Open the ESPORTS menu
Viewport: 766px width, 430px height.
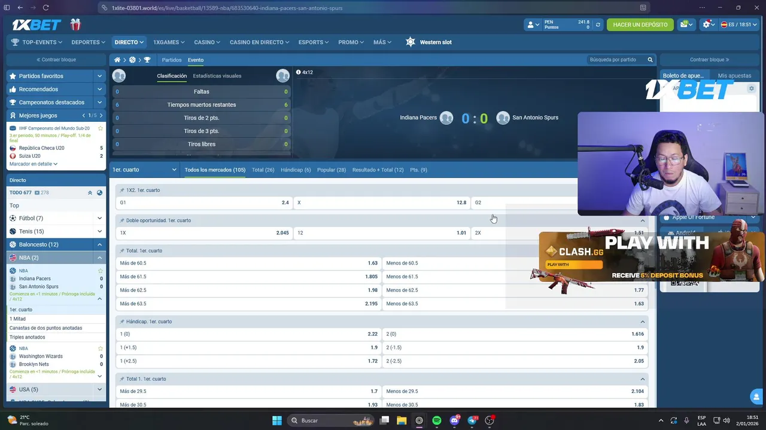(x=314, y=42)
